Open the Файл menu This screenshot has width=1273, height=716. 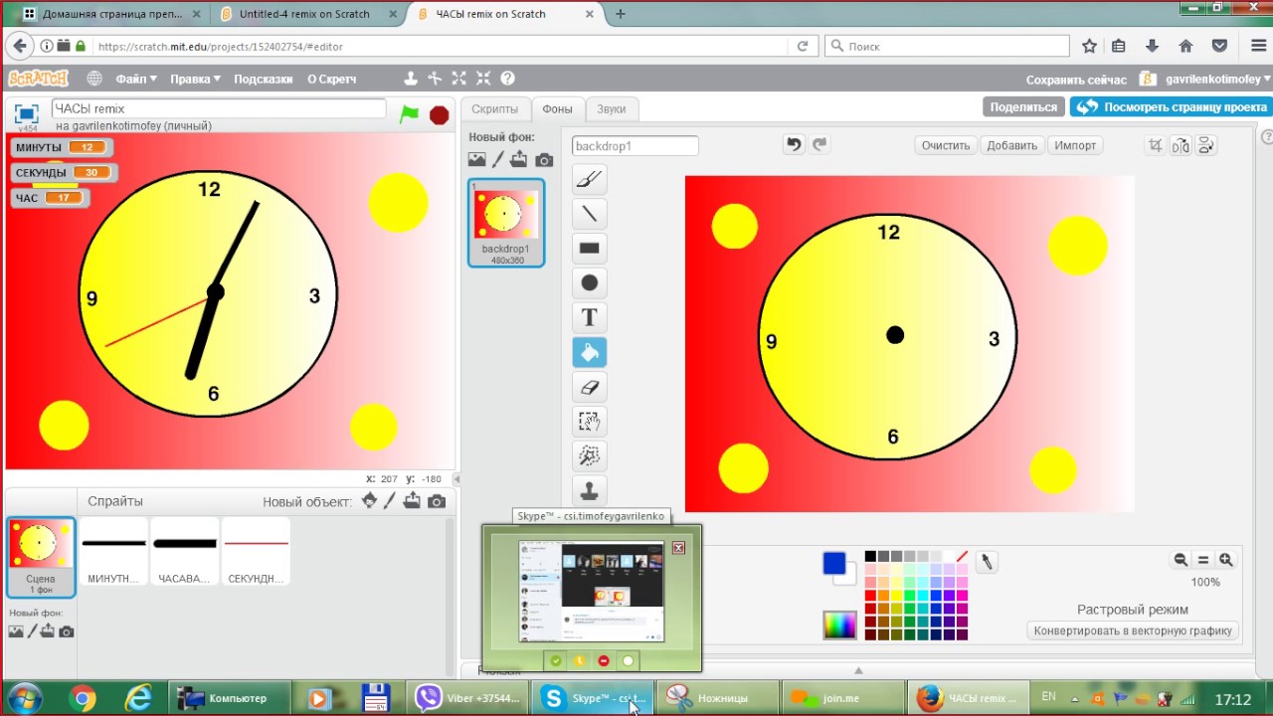136,79
